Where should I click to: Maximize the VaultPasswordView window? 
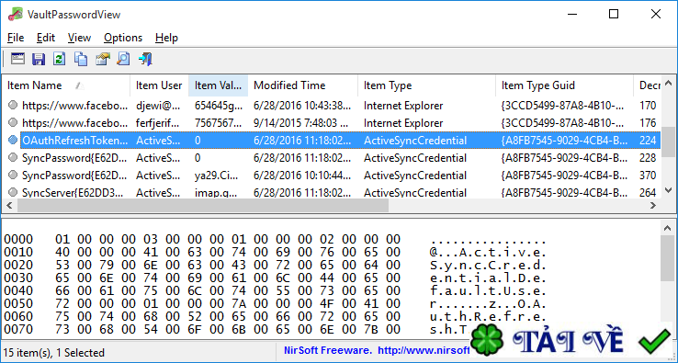614,15
